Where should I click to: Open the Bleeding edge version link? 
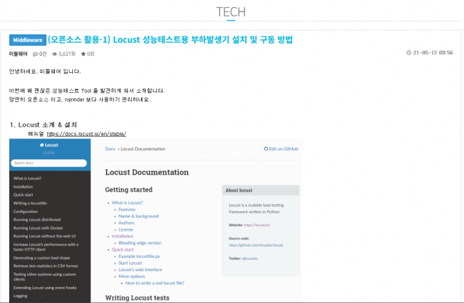coord(140,243)
